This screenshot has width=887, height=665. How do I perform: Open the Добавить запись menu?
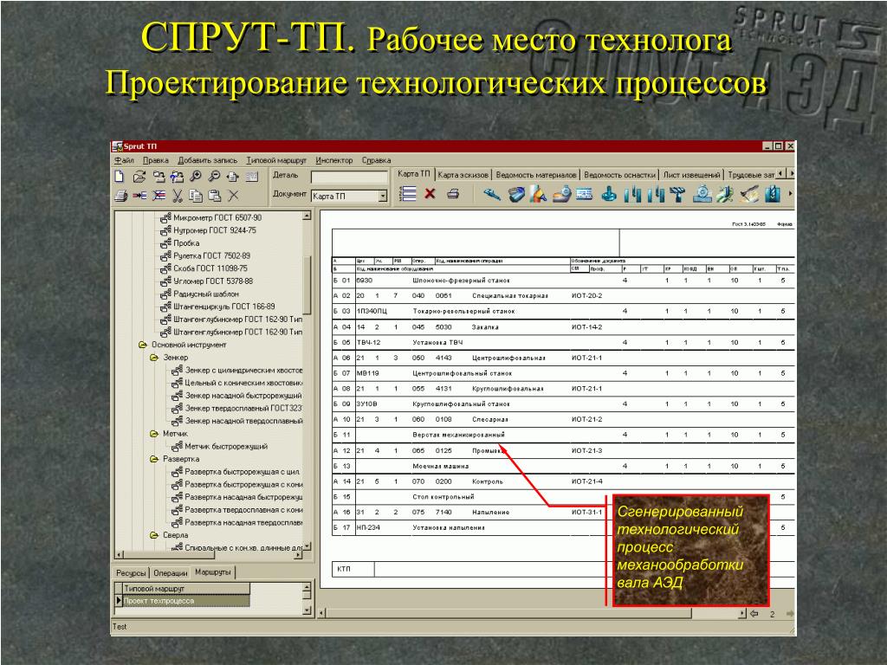(208, 160)
